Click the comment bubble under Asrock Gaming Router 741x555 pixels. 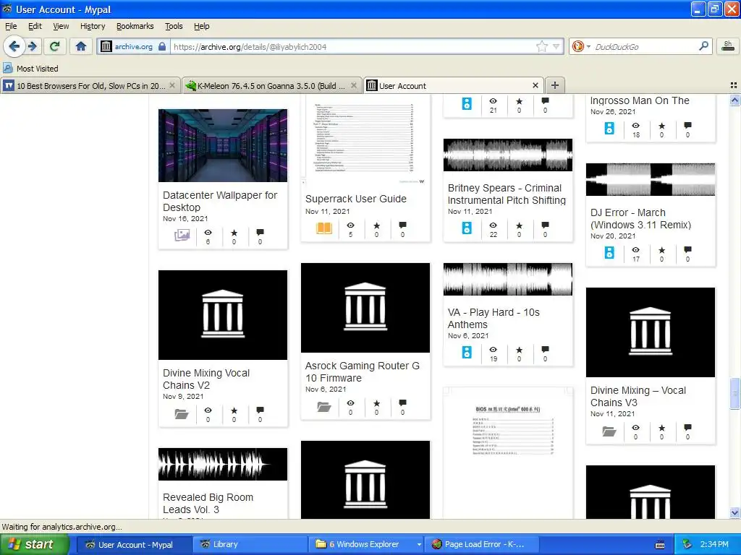[x=402, y=403]
